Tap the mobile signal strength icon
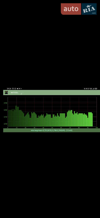The image size is (100, 218). pyautogui.click(x=93, y=89)
